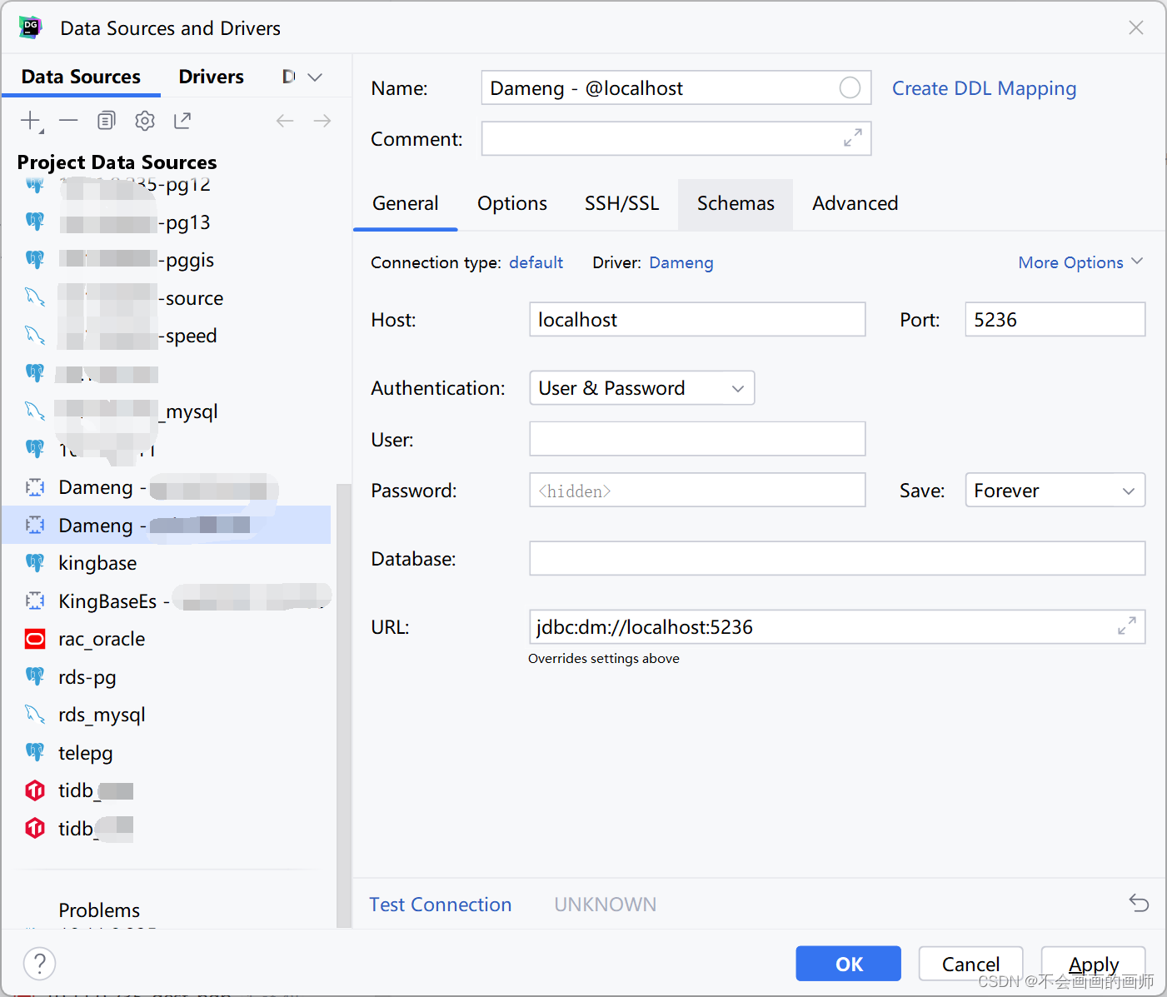Click the Cancel button
Viewport: 1167px width, 997px height.
click(970, 964)
